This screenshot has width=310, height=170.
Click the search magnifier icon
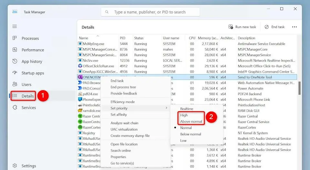[x=107, y=12]
